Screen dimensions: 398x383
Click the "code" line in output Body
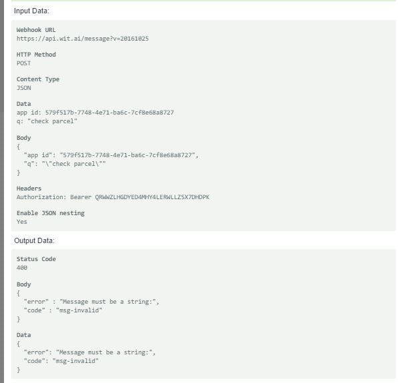click(63, 310)
